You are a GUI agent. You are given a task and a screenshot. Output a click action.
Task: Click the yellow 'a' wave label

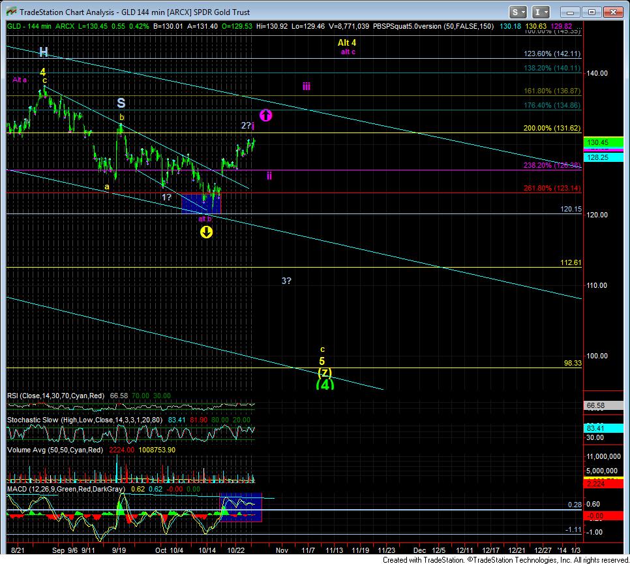(x=107, y=187)
